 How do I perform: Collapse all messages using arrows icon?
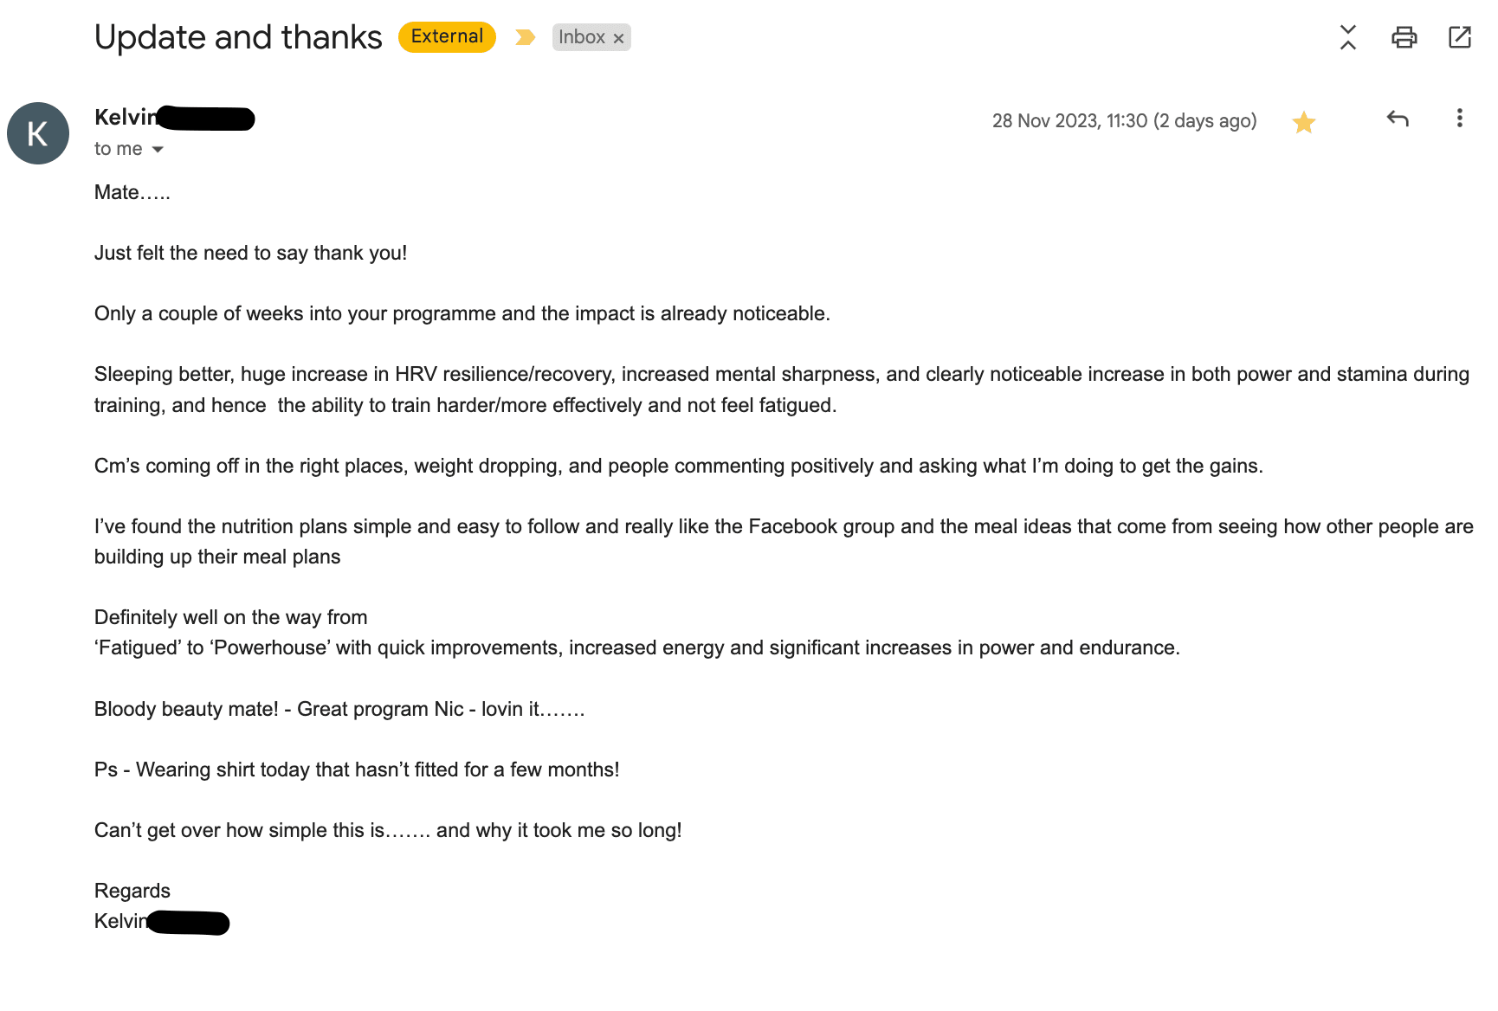click(1348, 37)
